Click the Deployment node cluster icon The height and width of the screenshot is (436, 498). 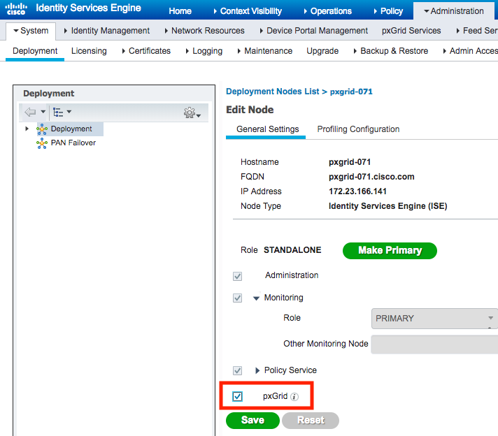coord(42,129)
